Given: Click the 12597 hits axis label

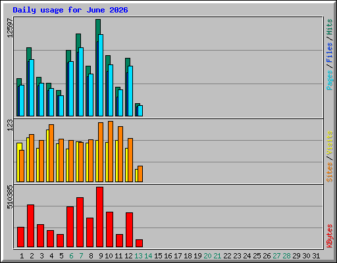Looking at the screenshot, I should click(10, 28).
